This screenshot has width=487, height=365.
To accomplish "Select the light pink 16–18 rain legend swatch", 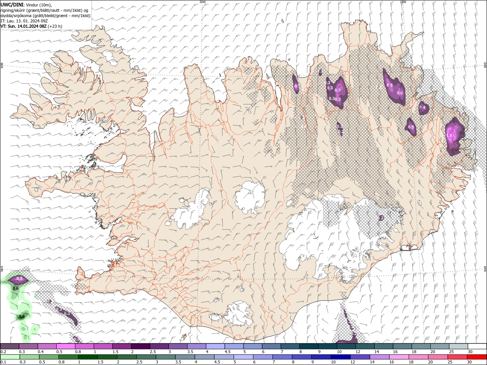I will tap(398, 357).
